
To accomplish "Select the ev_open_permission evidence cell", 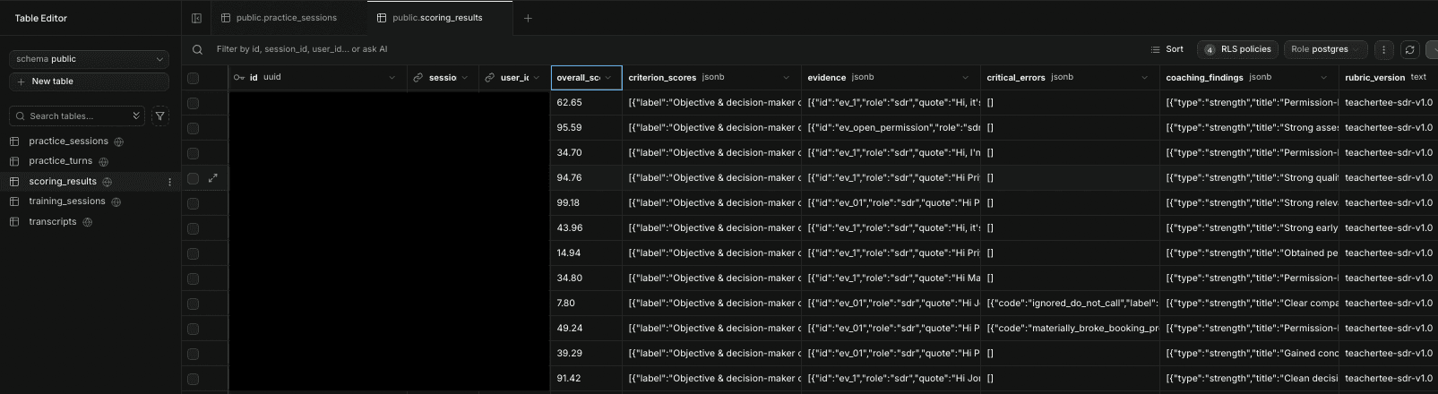I will (x=891, y=128).
